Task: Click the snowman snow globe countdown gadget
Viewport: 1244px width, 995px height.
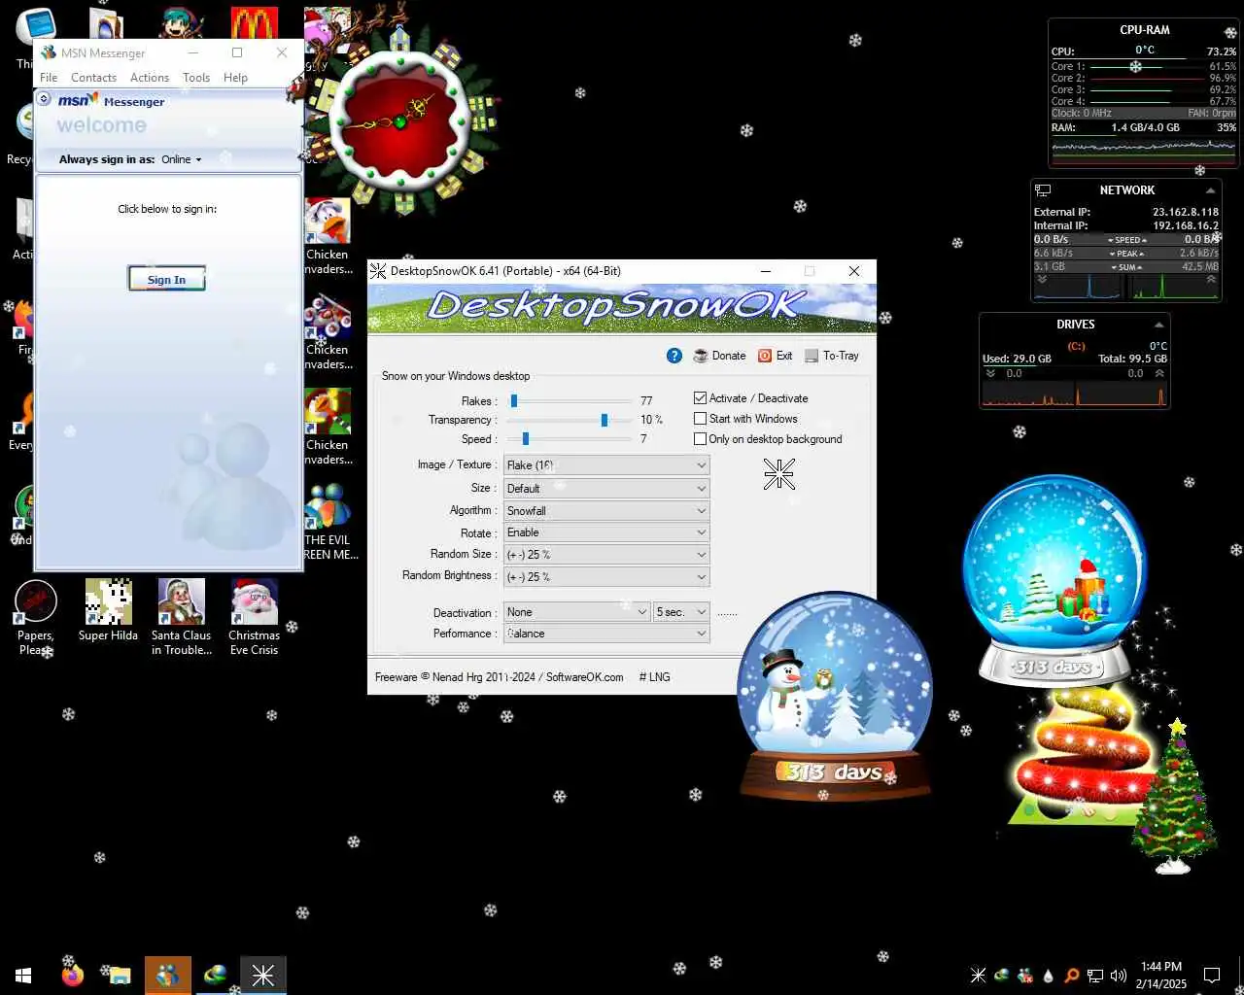Action: pyautogui.click(x=834, y=695)
